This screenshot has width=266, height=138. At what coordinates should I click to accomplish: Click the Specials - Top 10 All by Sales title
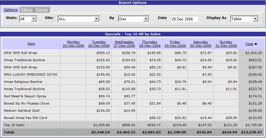133,34
